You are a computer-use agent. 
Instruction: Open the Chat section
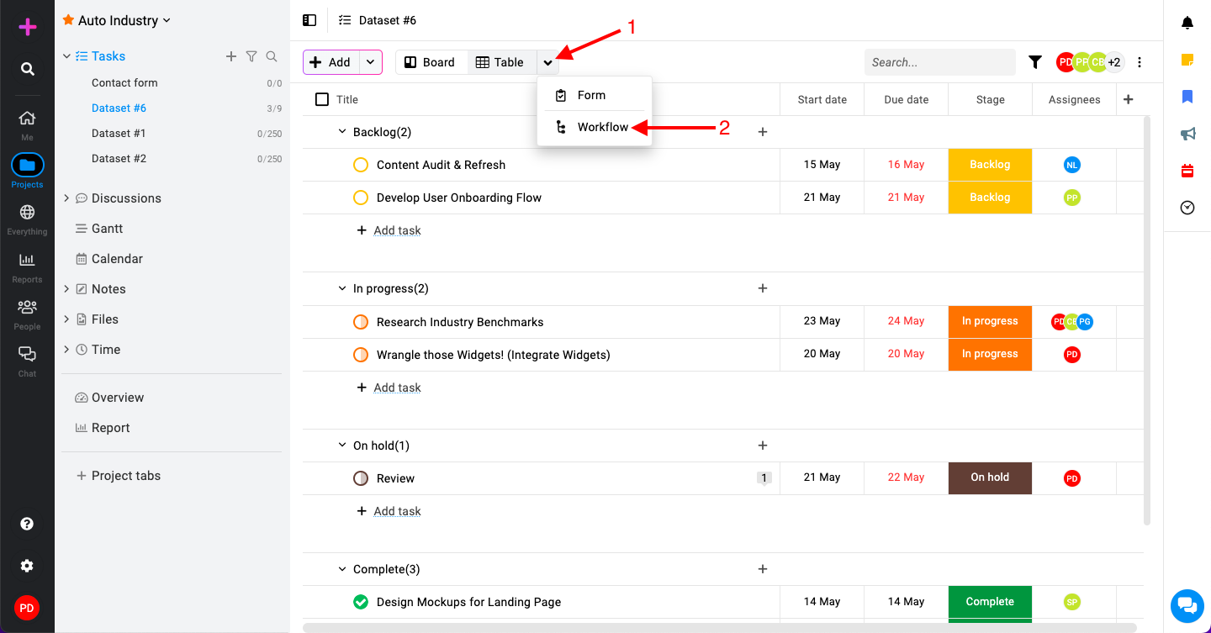[x=27, y=361]
